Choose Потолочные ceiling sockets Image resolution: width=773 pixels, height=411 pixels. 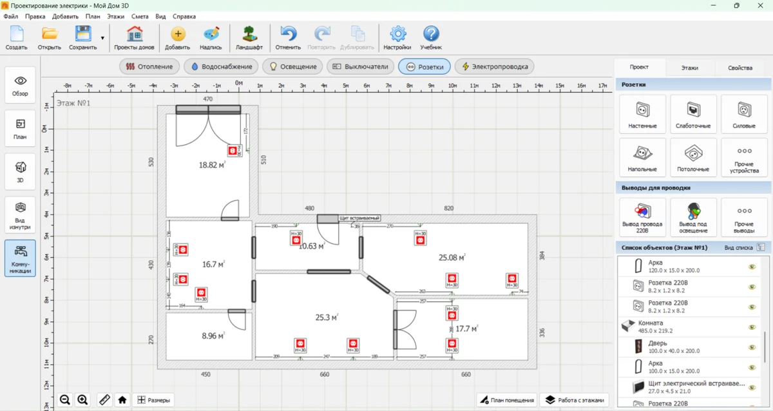[693, 158]
